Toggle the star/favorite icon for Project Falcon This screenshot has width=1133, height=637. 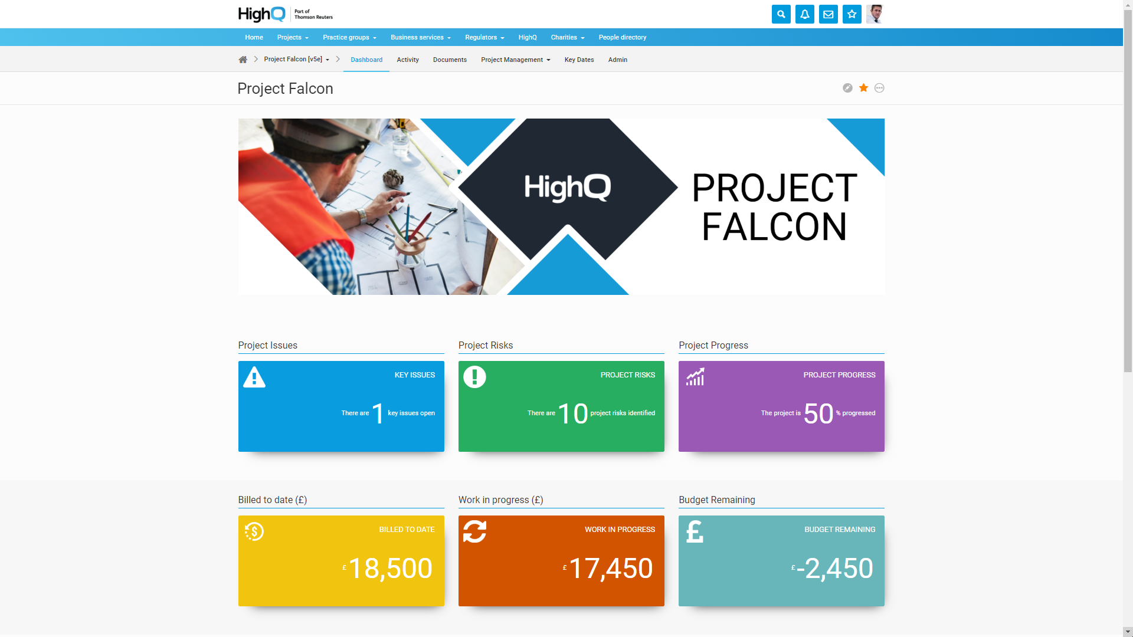[864, 87]
